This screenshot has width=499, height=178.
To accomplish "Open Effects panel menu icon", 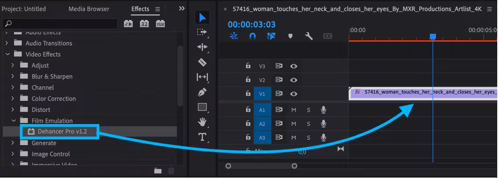I will 158,9.
